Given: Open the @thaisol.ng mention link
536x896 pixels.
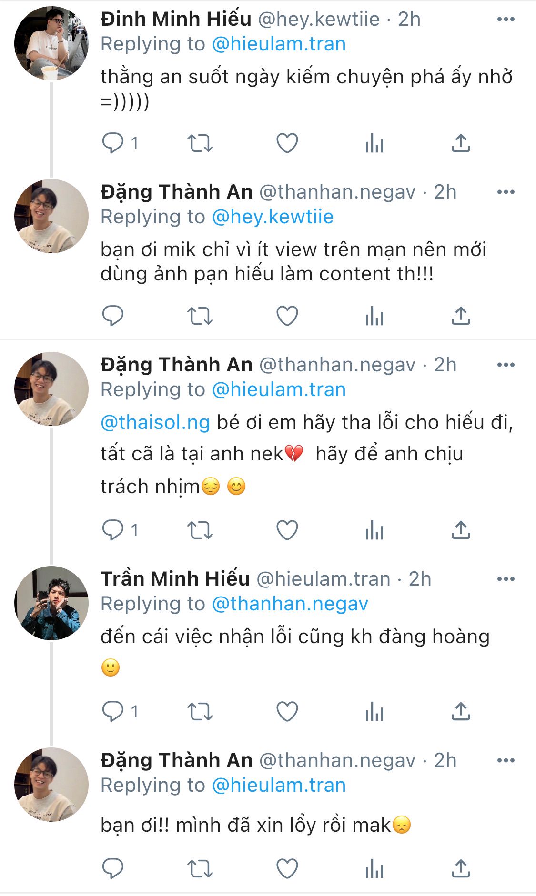Looking at the screenshot, I should [x=155, y=422].
